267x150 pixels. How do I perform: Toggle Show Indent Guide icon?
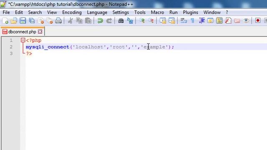[202, 21]
